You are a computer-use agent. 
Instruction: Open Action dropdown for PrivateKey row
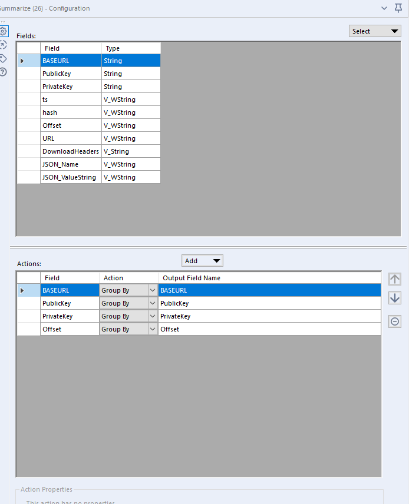pos(153,316)
